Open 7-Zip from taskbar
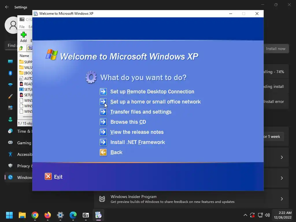This screenshot has height=222, width=296. [86, 215]
